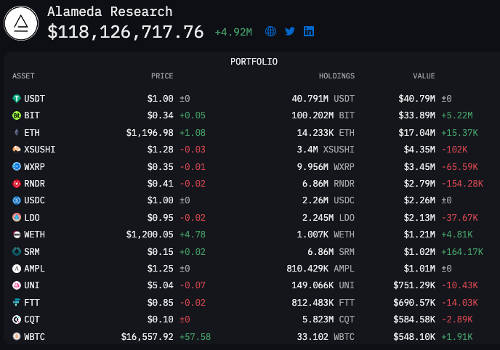Click the 100.202M BIT holdings cell

(323, 115)
